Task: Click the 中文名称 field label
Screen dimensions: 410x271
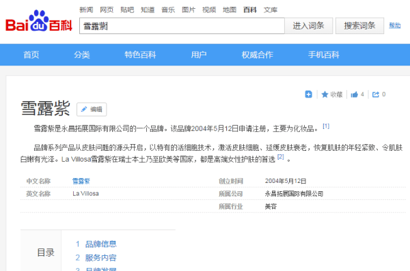Action: click(x=38, y=181)
